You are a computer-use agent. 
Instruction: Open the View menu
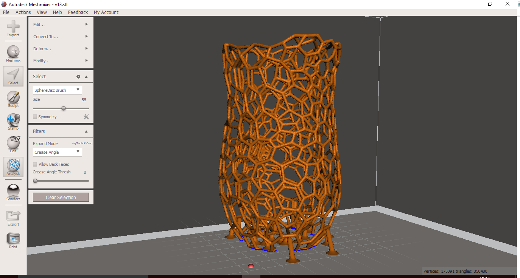pos(42,12)
